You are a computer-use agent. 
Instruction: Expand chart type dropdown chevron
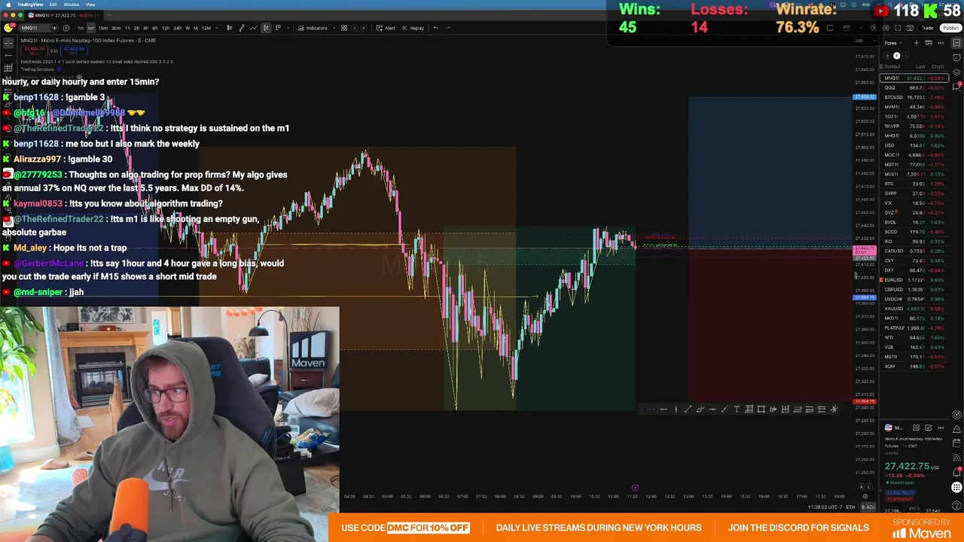(288, 28)
